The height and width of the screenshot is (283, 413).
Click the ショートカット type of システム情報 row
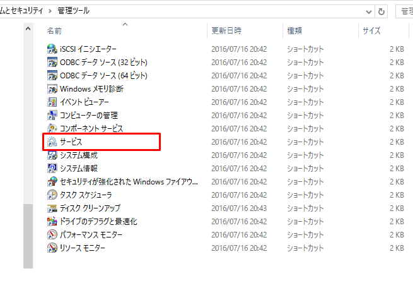point(305,168)
